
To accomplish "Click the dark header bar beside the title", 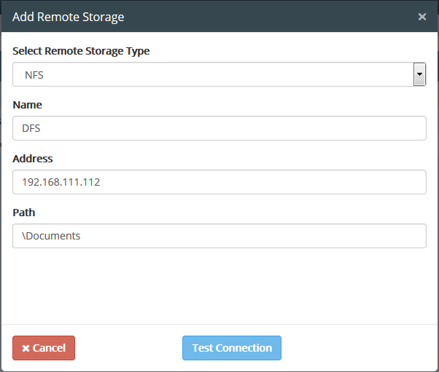I will 269,17.
